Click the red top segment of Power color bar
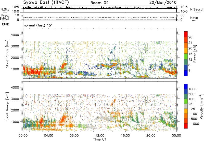Image resolution: width=204 pixels, height=141 pixels. [186, 34]
